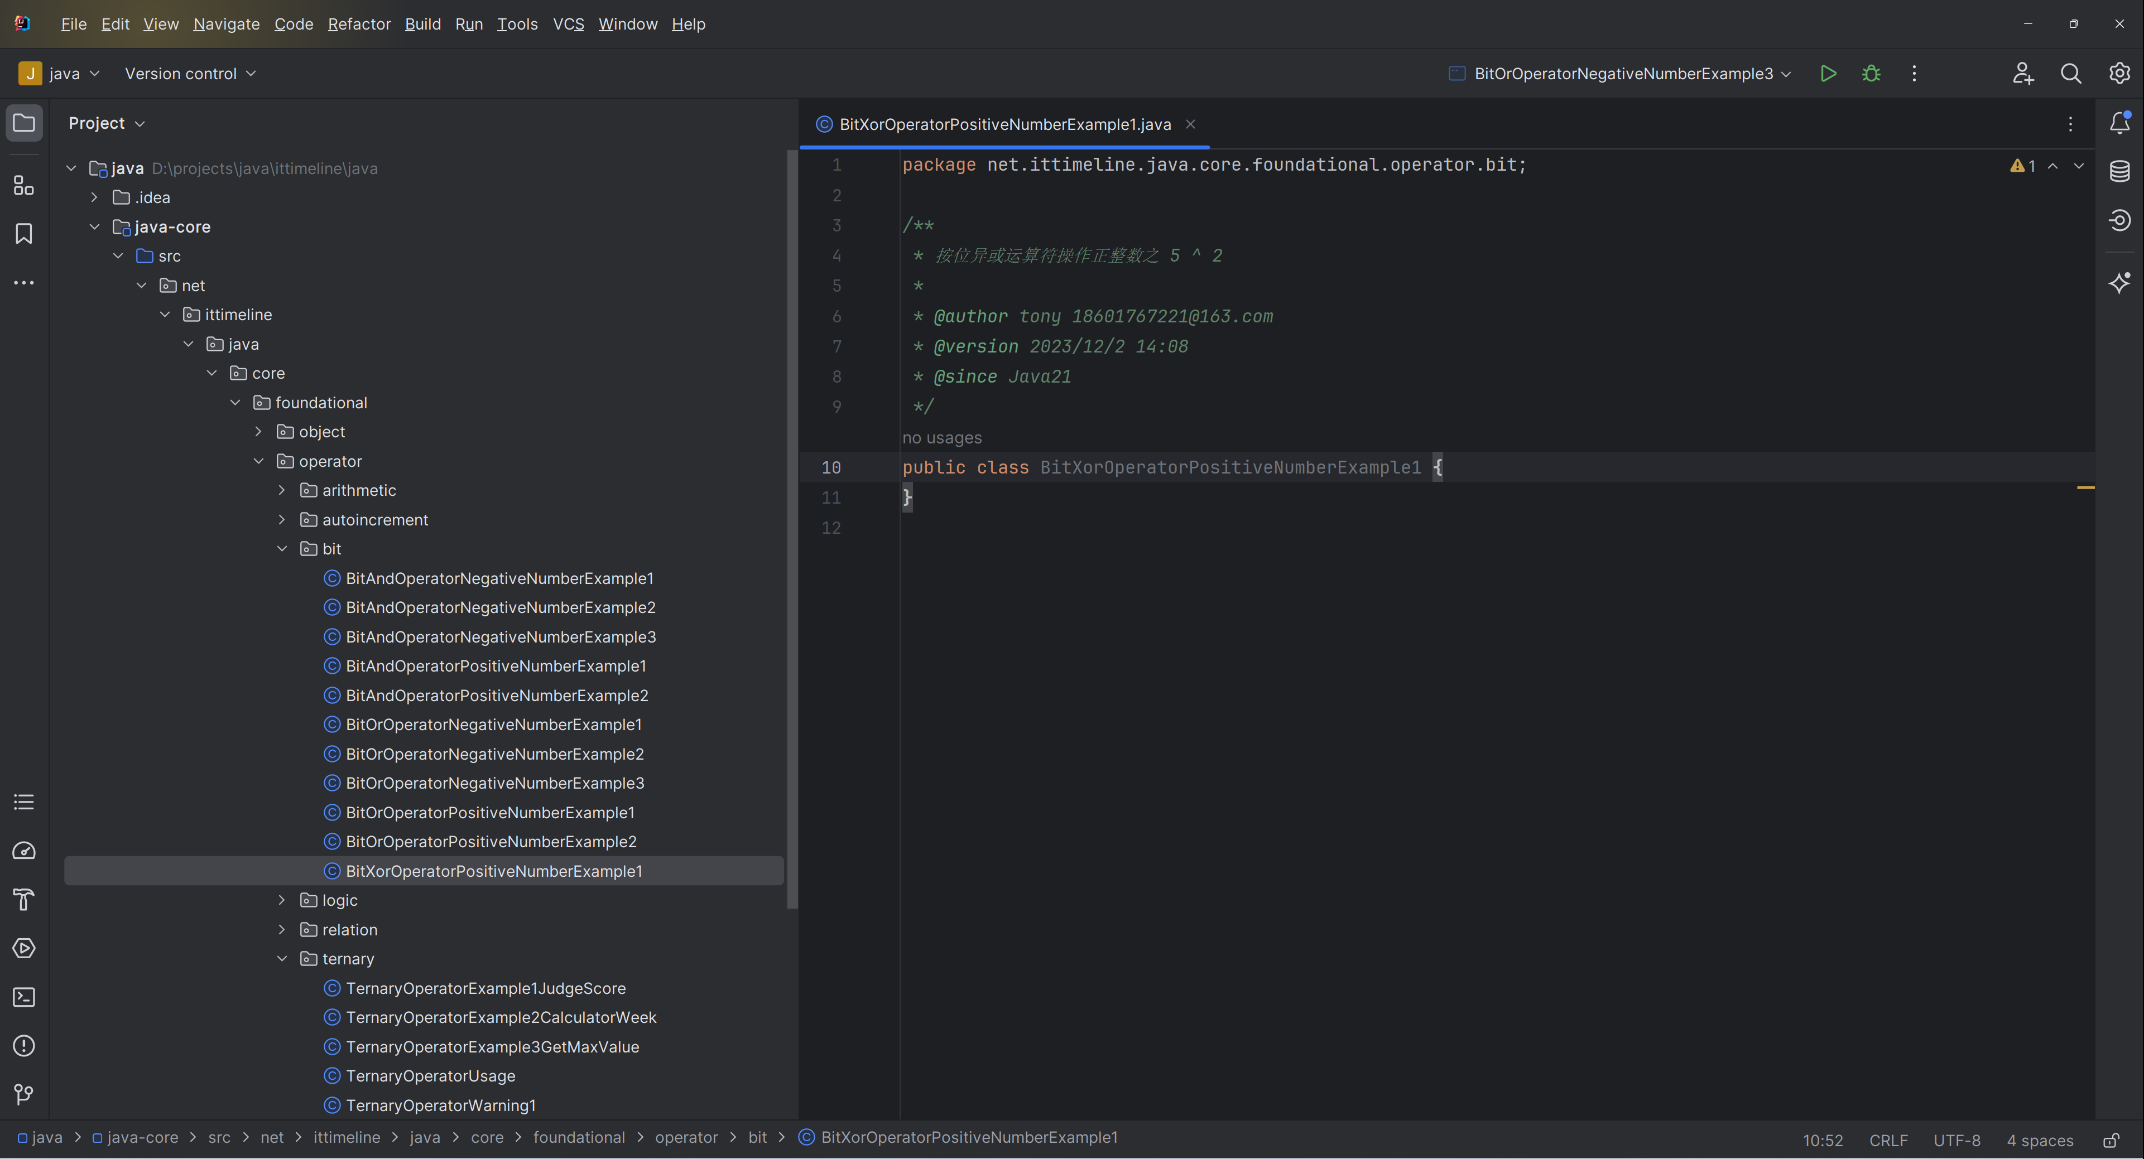Expand the relation package
Viewport: 2144px width, 1159px height.
tap(281, 929)
